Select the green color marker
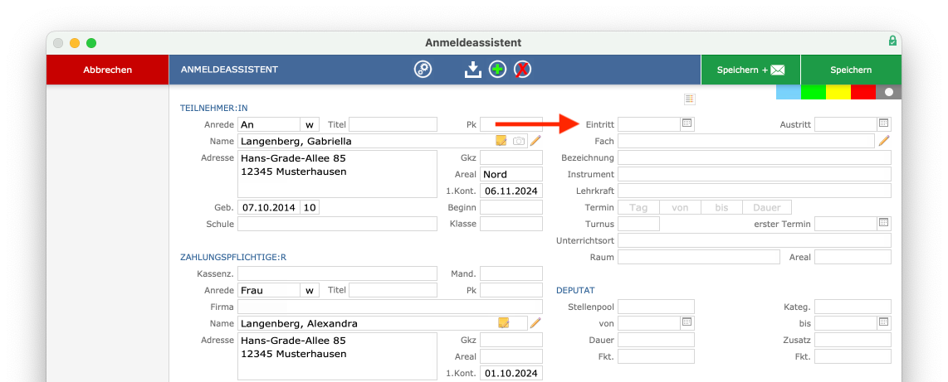Image resolution: width=948 pixels, height=382 pixels. [814, 92]
